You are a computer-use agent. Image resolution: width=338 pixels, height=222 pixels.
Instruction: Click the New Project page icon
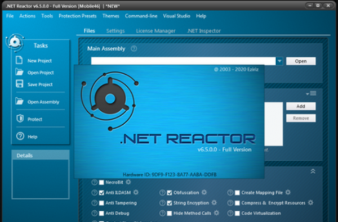19,60
